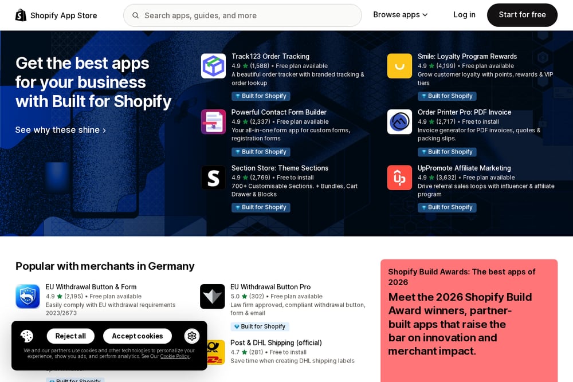Click the cookie icon in banner
Screen dimensions: 573x382
[27, 336]
